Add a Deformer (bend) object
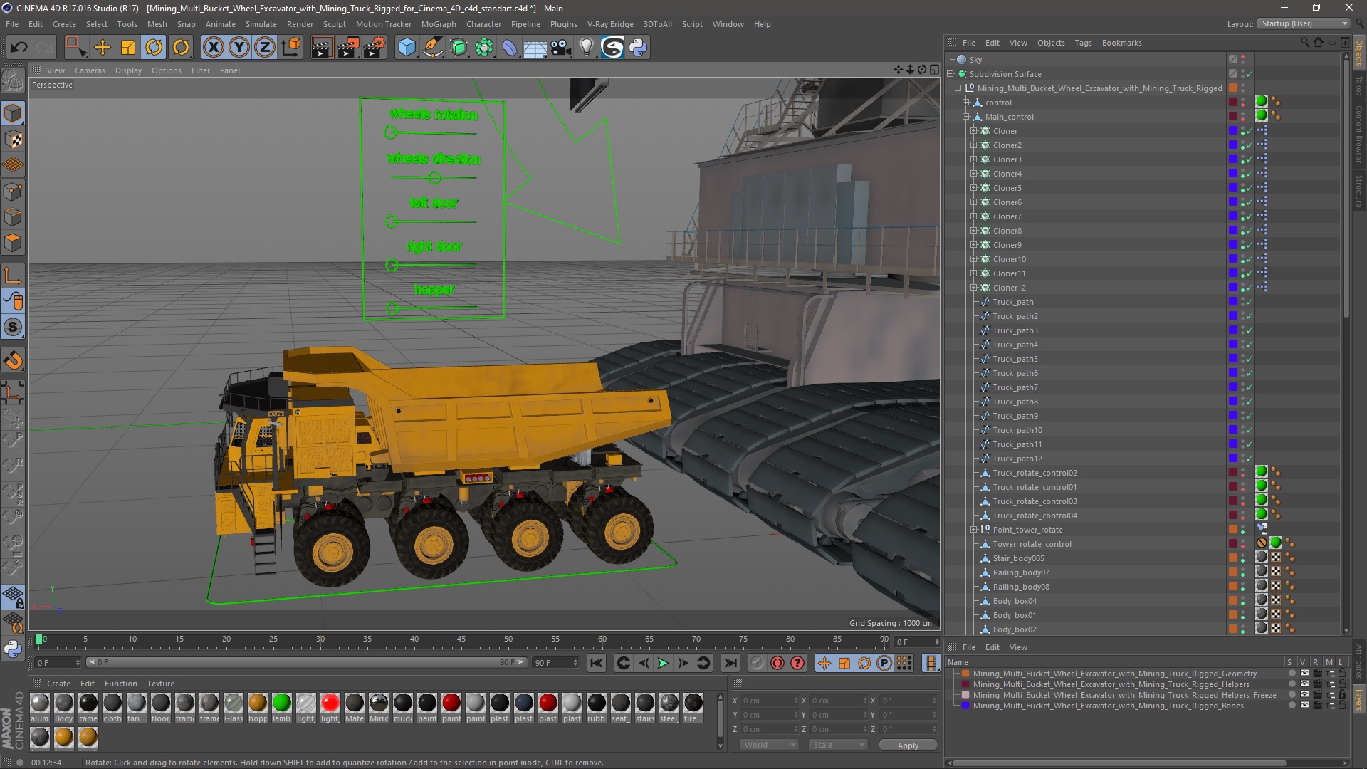Viewport: 1367px width, 769px height. coord(510,48)
